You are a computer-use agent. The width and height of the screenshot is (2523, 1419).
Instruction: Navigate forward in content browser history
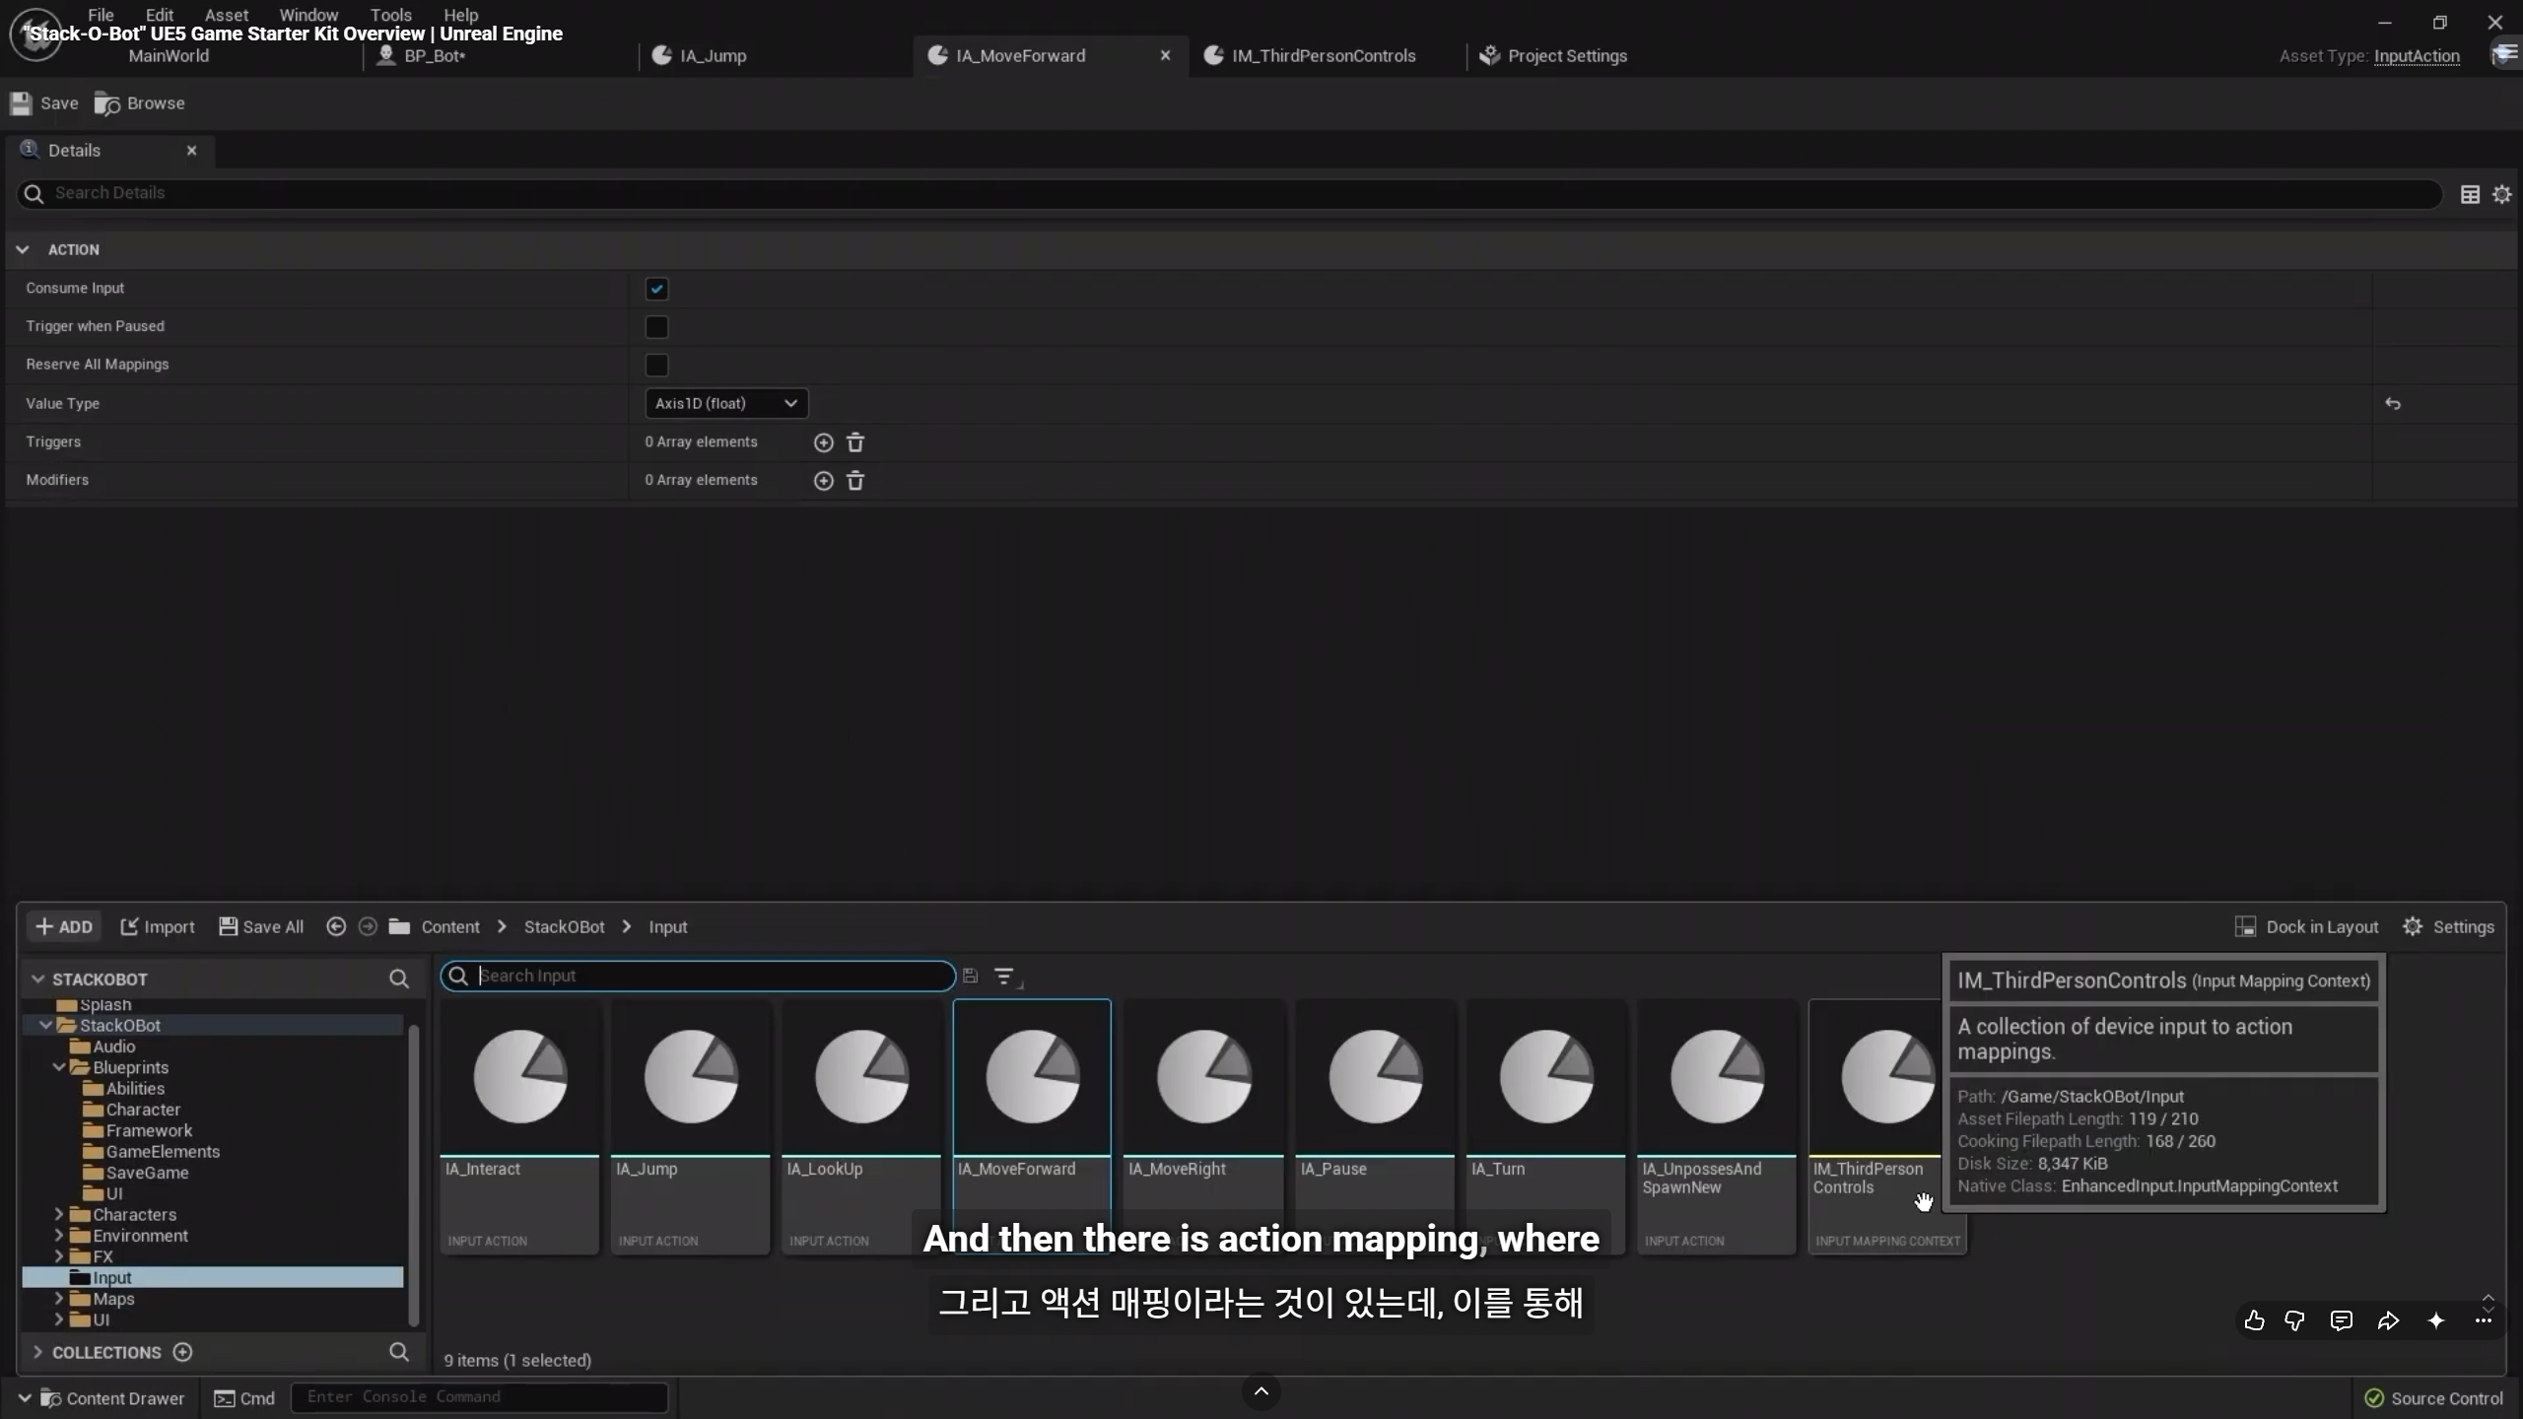368,926
